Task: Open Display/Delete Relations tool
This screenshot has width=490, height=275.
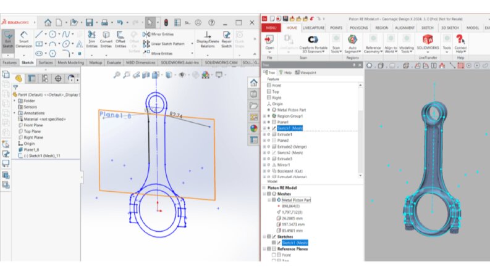Action: tap(208, 39)
